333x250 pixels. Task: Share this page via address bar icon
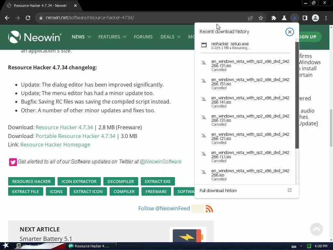(x=250, y=18)
